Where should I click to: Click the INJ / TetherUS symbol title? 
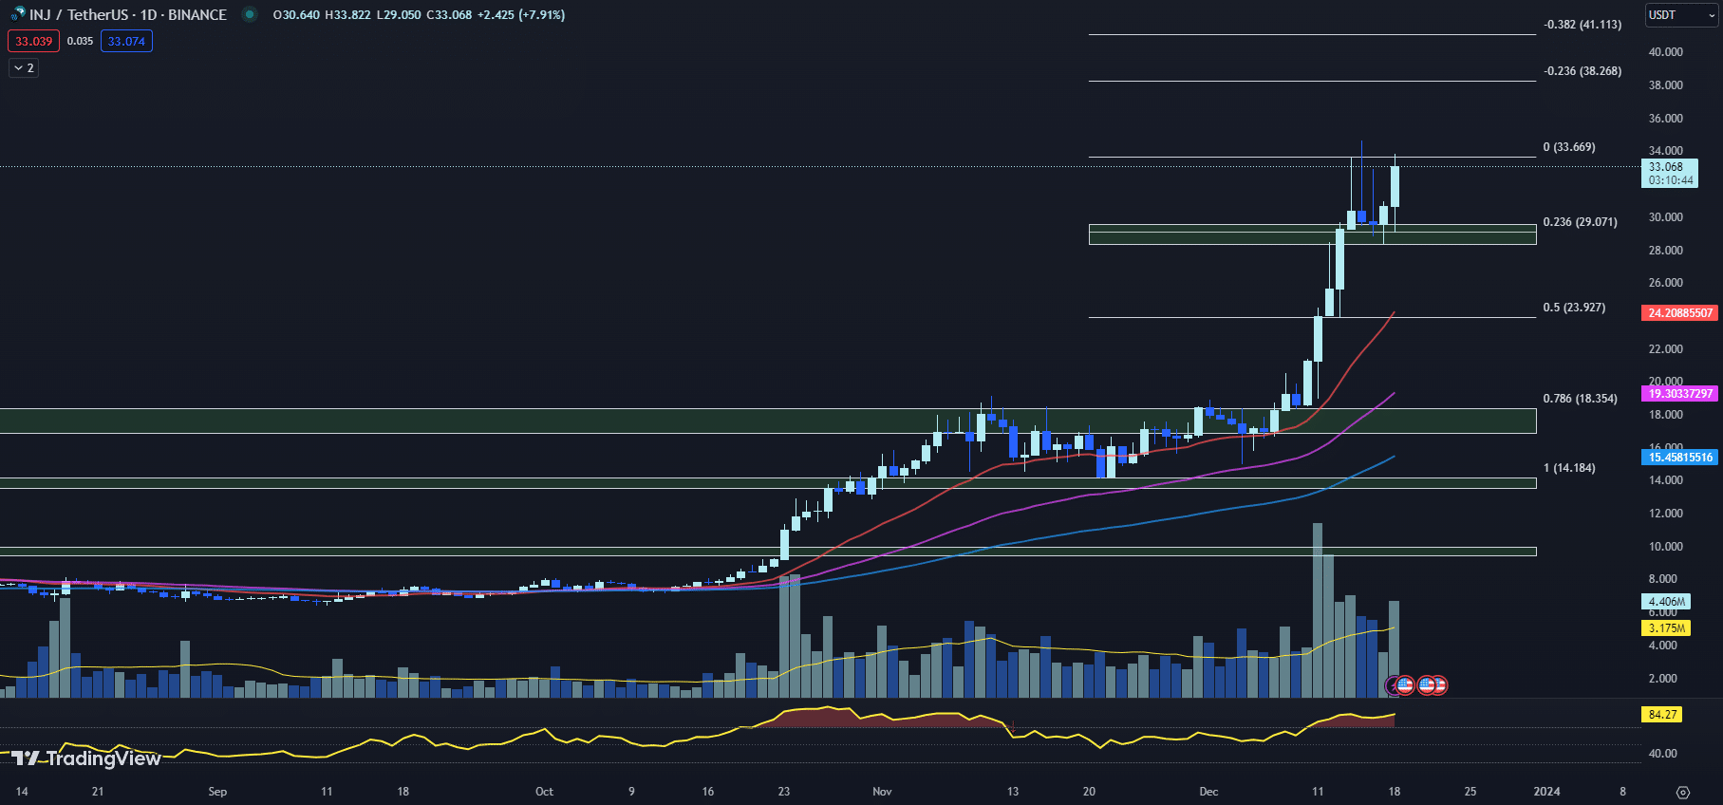pyautogui.click(x=127, y=14)
